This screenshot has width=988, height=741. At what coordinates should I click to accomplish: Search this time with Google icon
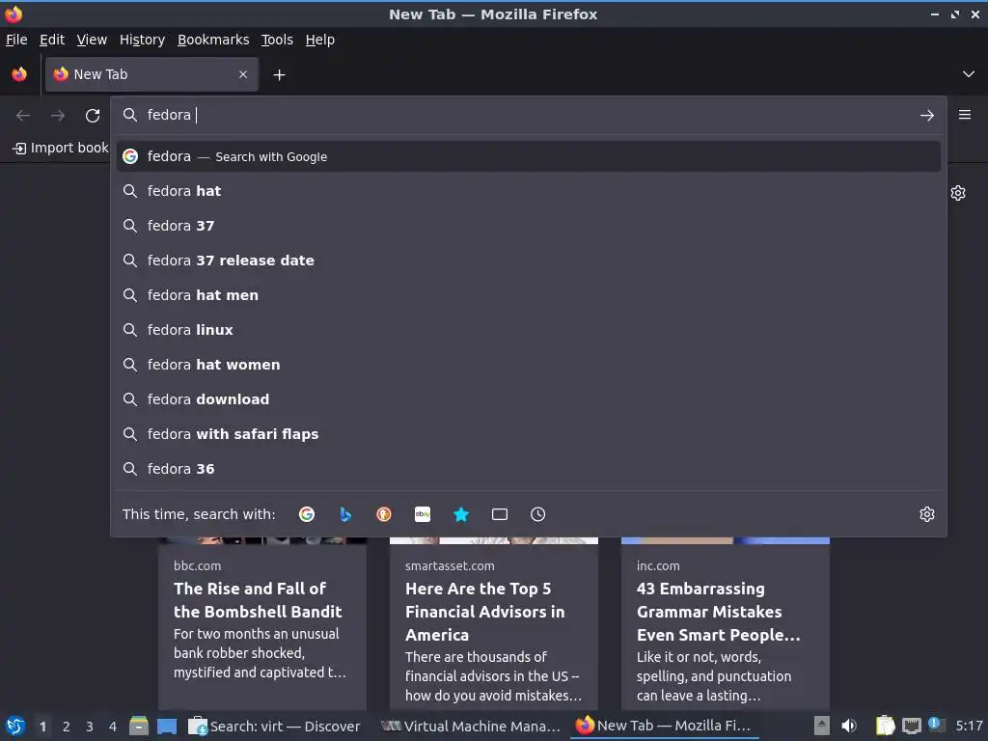[307, 514]
